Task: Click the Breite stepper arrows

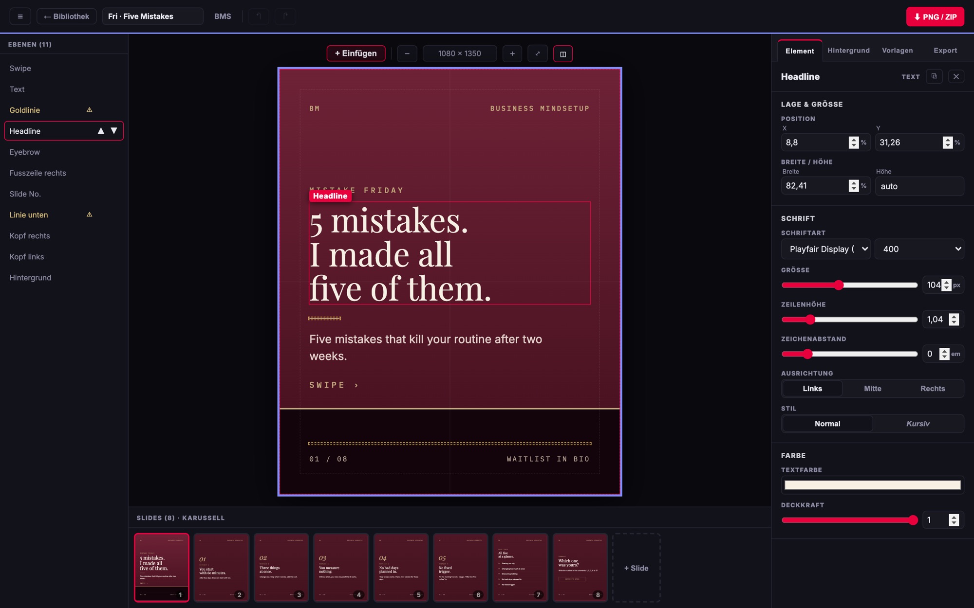Action: (853, 186)
